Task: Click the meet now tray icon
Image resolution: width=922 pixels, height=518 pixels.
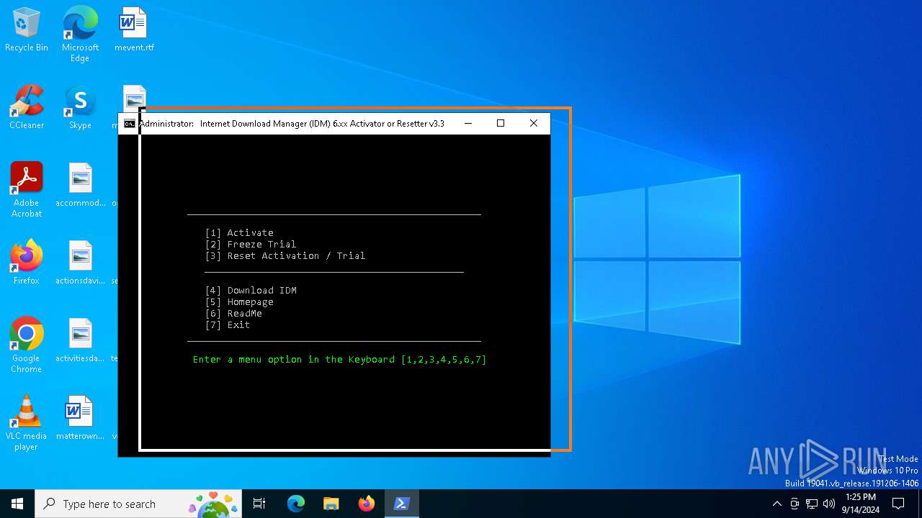Action: (795, 504)
